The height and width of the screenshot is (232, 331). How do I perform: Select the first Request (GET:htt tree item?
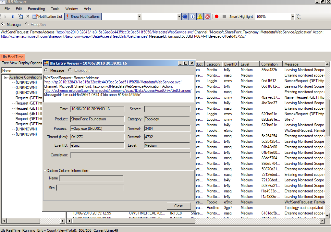29,98
